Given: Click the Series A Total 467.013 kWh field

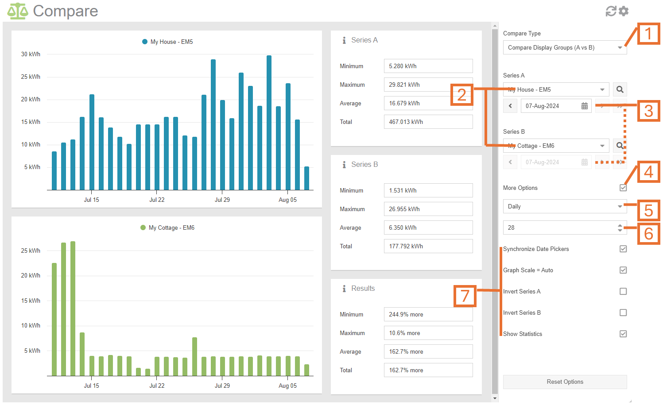Looking at the screenshot, I should 428,122.
